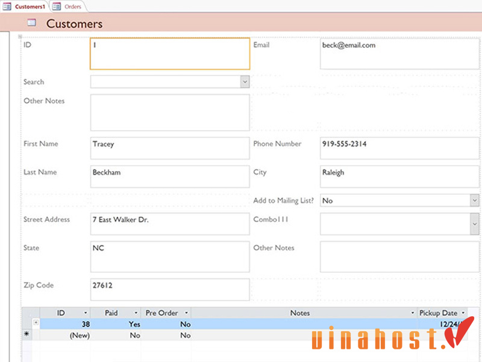Click the Street Address label
This screenshot has height=362, width=482.
(x=47, y=219)
